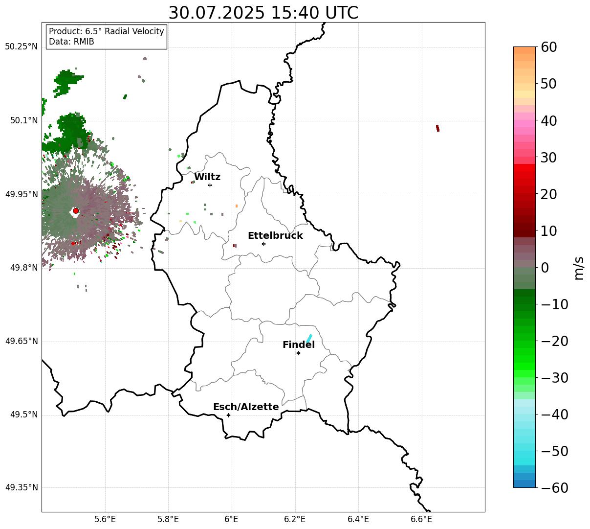Viewport: 590px width, 529px height.
Task: Click the 0 tick label on colorbar
Action: coord(545,267)
